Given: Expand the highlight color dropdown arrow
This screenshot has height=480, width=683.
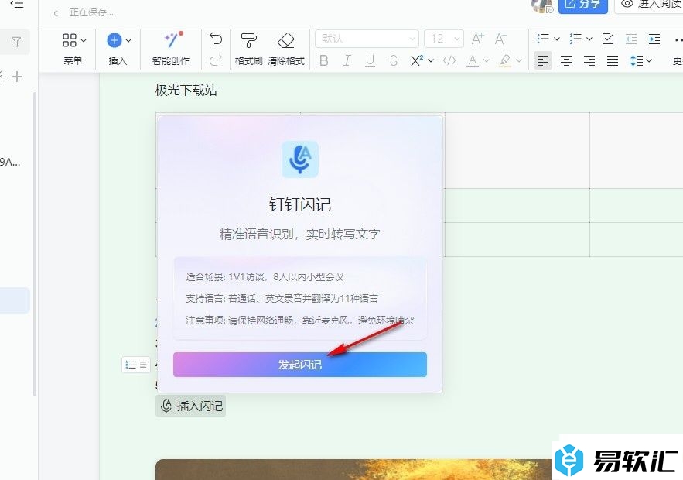Looking at the screenshot, I should [519, 60].
